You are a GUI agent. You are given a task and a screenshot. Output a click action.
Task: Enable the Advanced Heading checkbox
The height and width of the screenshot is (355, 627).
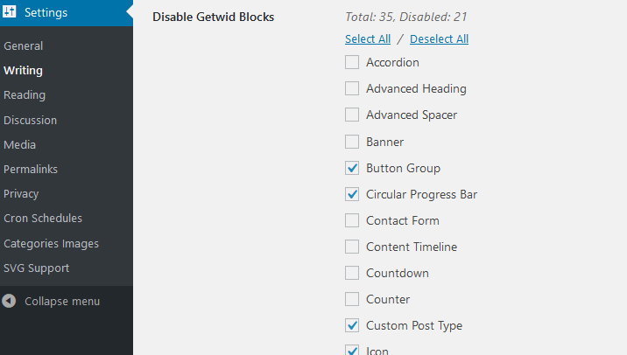(352, 88)
